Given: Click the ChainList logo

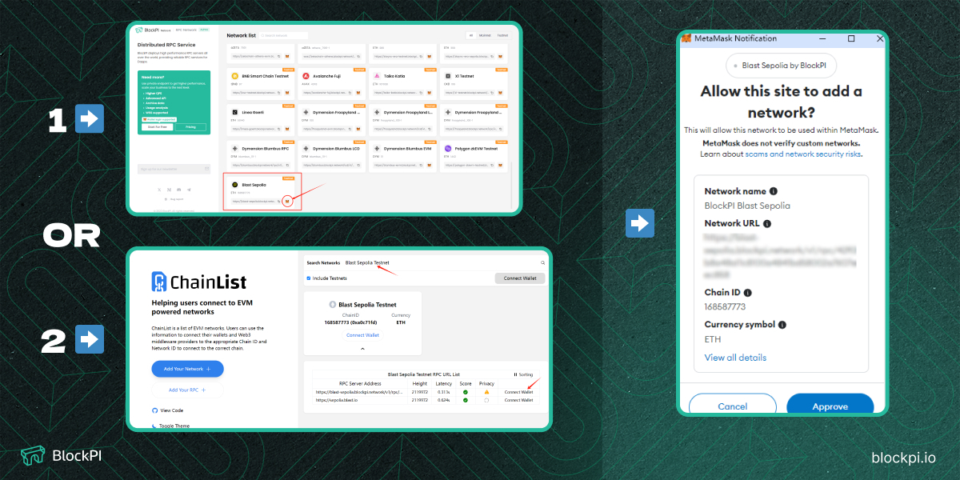Looking at the screenshot, I should tap(199, 282).
